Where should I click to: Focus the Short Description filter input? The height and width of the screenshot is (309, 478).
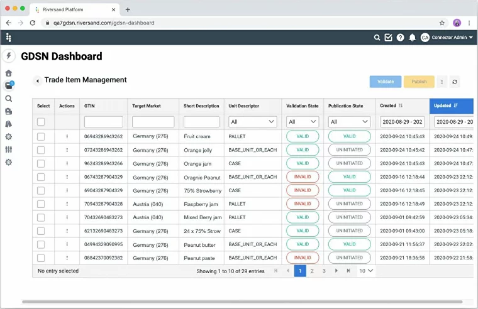[201, 122]
